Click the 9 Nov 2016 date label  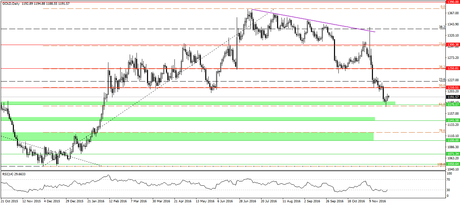(377, 201)
